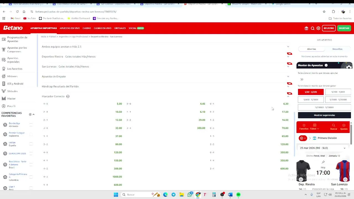The height and width of the screenshot is (199, 354).
Task: Open the gift promotions icon in header
Action: tap(306, 28)
